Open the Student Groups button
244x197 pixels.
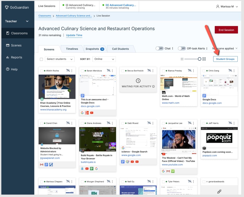[225, 59]
